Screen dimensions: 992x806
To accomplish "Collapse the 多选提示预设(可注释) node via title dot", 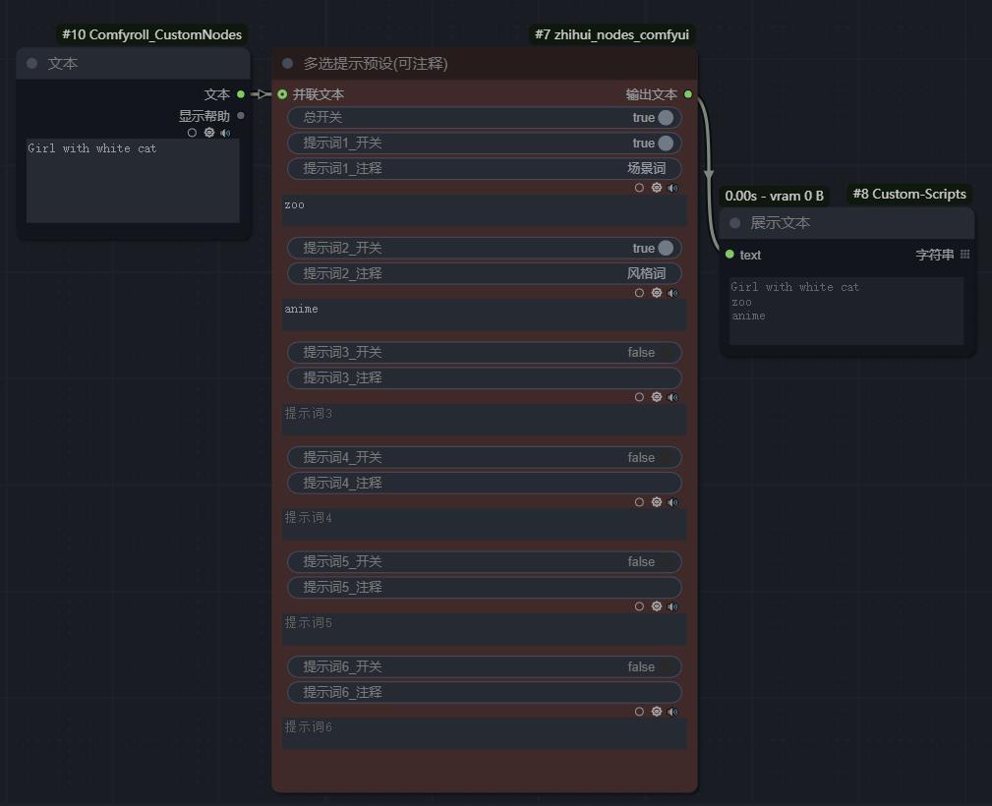I will 287,63.
